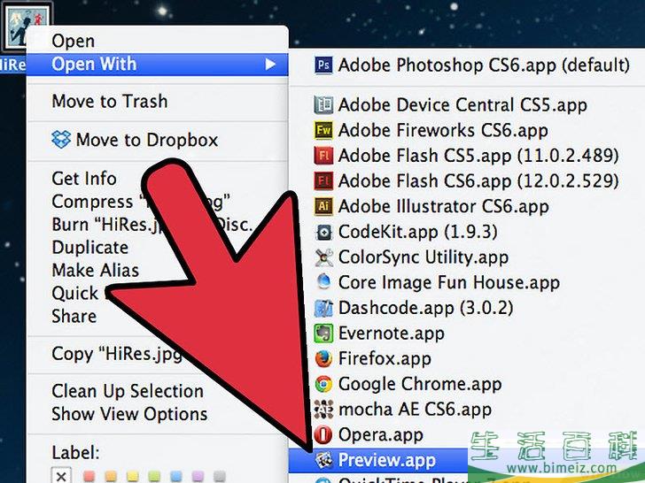Click the Evernote elephant icon
Image resolution: width=645 pixels, height=483 pixels.
323,333
